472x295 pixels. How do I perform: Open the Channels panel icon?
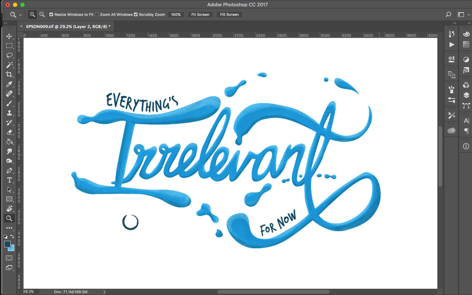(466, 85)
